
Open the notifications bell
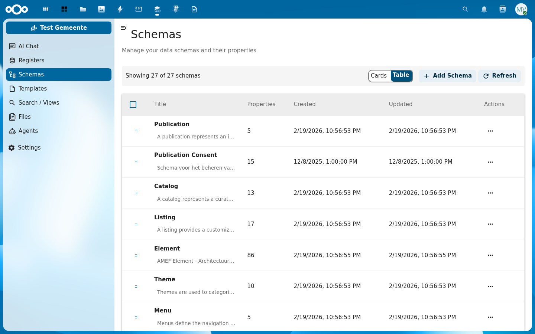(x=484, y=9)
